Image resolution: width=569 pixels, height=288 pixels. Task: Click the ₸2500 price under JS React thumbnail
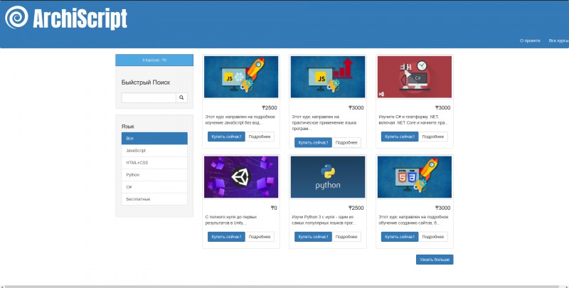pos(270,107)
